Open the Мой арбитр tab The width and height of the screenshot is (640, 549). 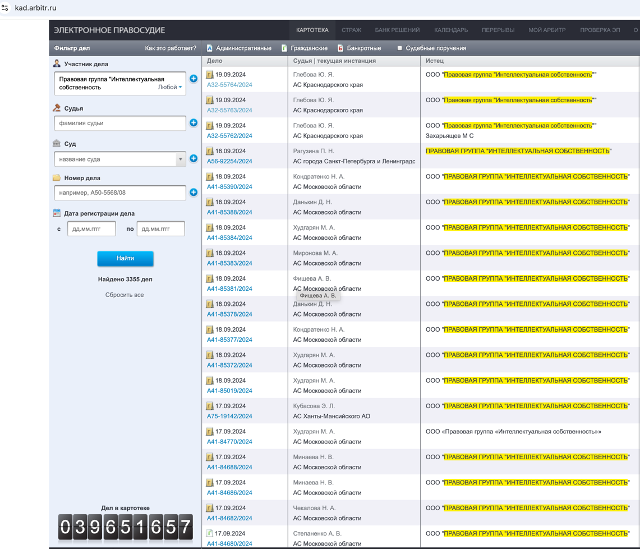[x=547, y=30]
